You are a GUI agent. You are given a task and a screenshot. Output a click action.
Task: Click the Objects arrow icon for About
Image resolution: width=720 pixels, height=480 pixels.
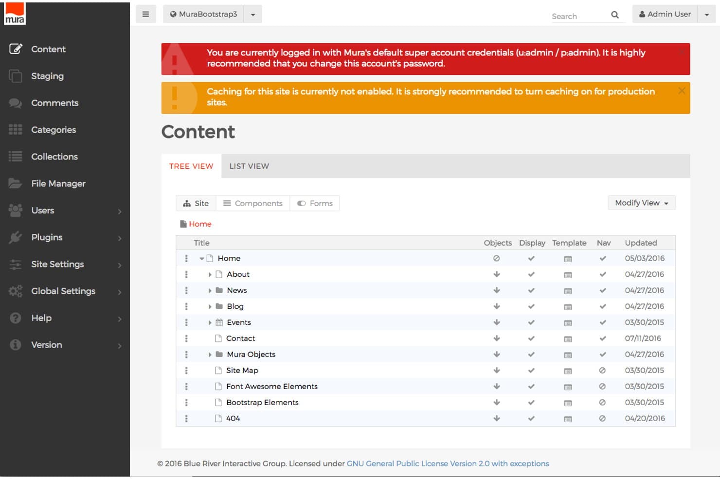click(x=497, y=274)
